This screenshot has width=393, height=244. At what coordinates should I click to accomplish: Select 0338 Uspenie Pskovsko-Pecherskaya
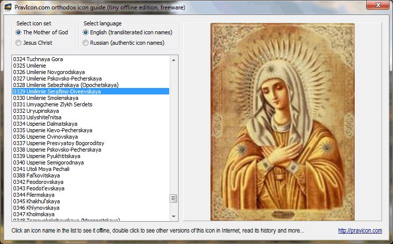91,150
